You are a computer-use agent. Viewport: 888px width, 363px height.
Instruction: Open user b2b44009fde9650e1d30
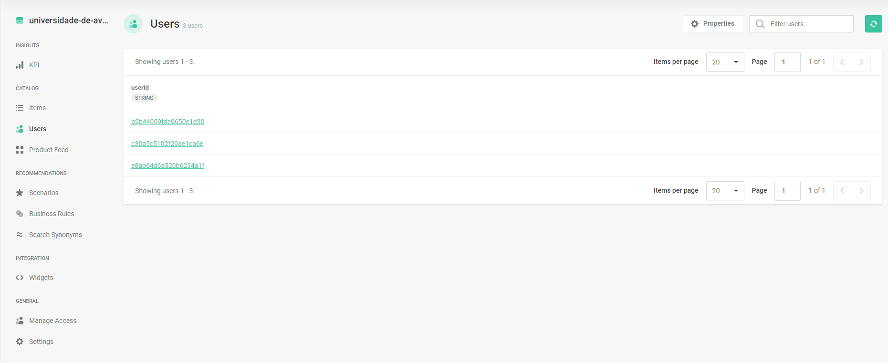pyautogui.click(x=168, y=122)
